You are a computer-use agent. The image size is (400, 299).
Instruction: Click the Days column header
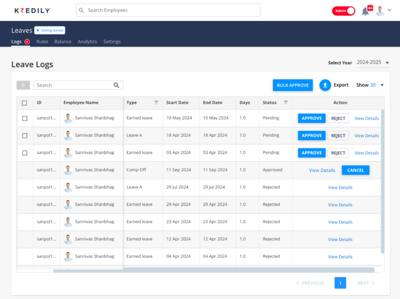(245, 102)
